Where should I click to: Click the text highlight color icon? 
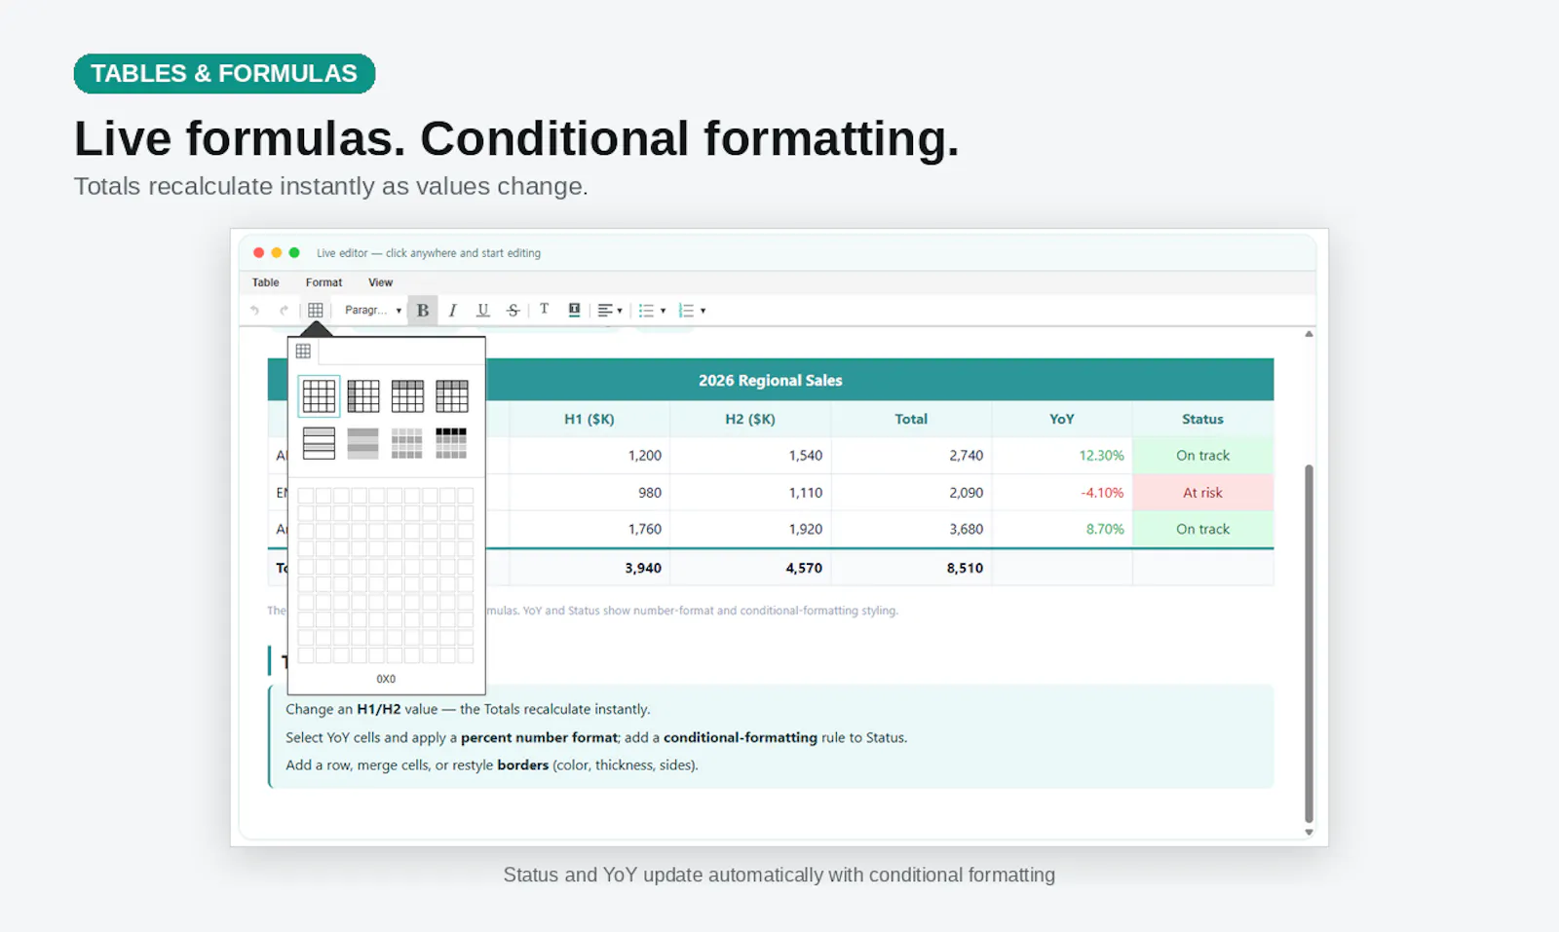[x=574, y=310]
